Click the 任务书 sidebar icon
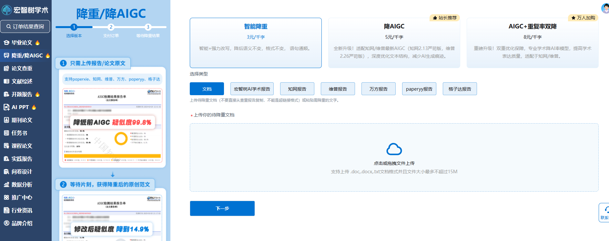609x241 pixels. (x=6, y=133)
